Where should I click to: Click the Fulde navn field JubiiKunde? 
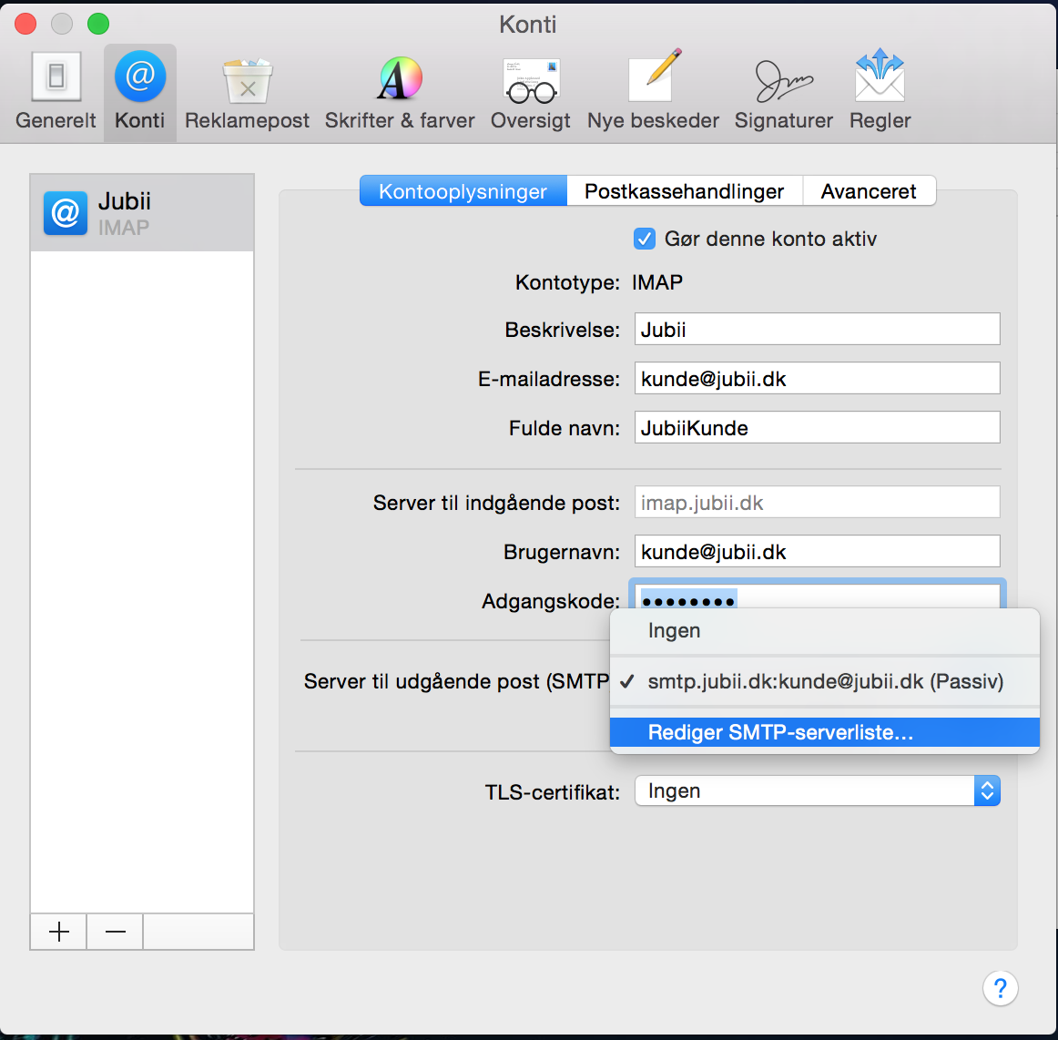[x=817, y=428]
